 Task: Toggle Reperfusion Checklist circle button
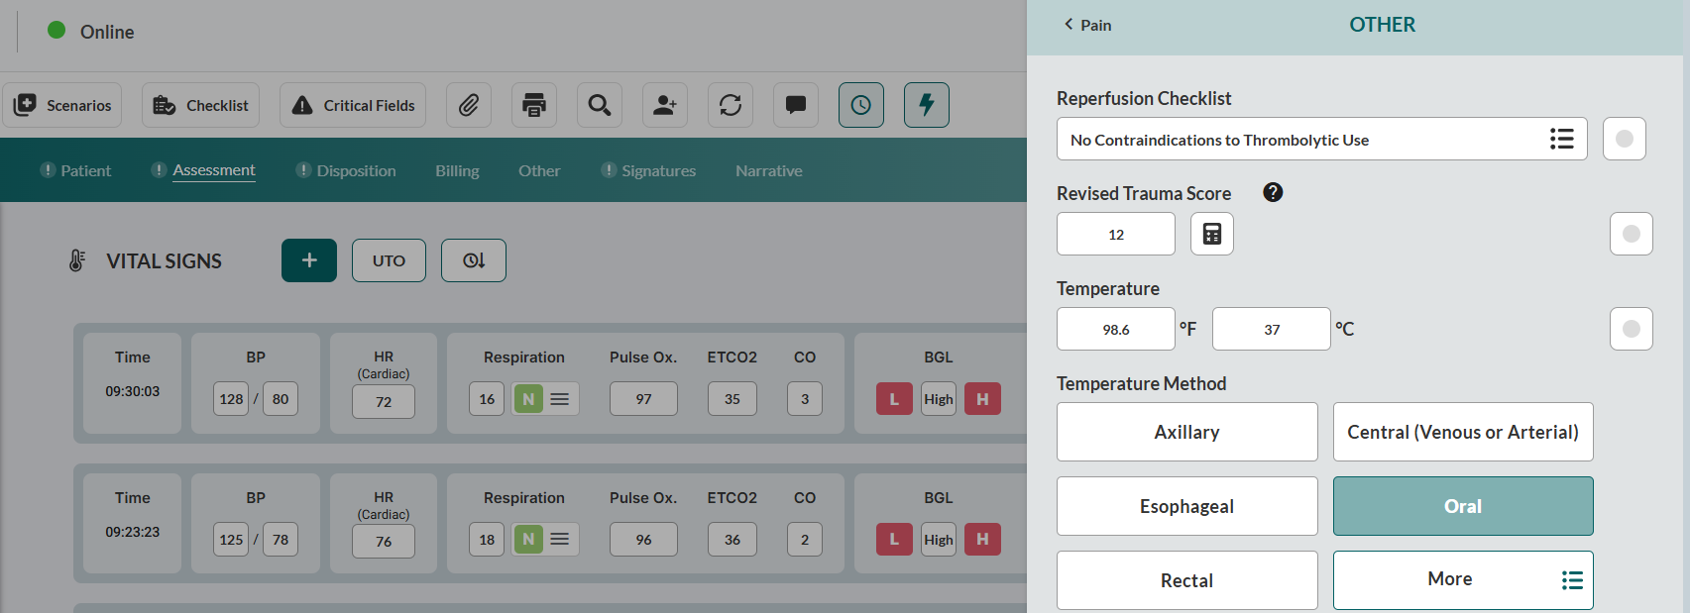(x=1625, y=139)
